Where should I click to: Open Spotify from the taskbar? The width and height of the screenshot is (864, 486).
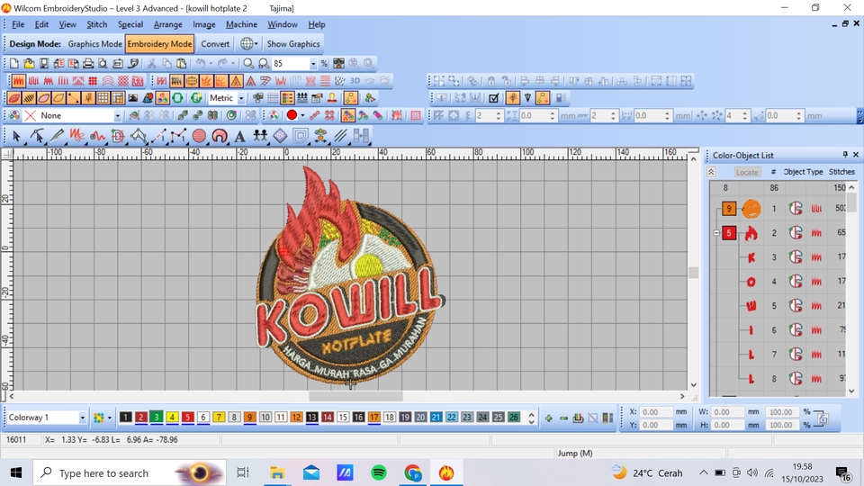(379, 472)
